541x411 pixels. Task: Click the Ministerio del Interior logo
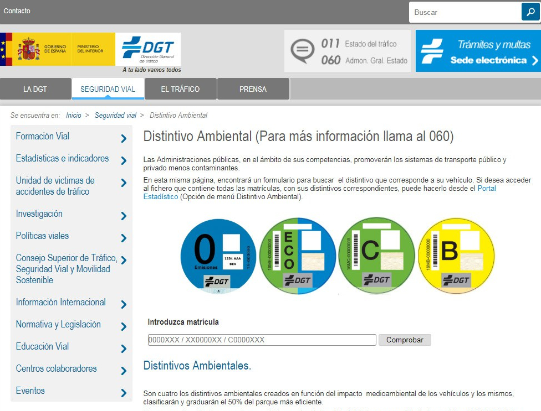[x=90, y=49]
